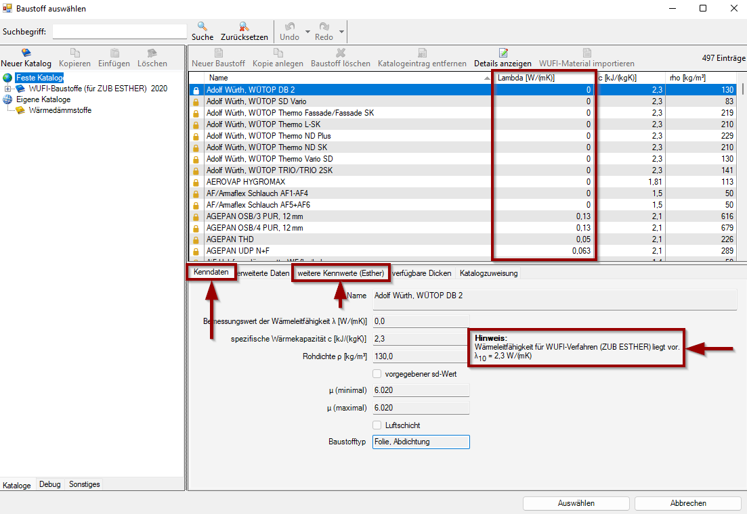The image size is (747, 514).
Task: Open the Redo history dropdown arrow
Action: point(341,32)
